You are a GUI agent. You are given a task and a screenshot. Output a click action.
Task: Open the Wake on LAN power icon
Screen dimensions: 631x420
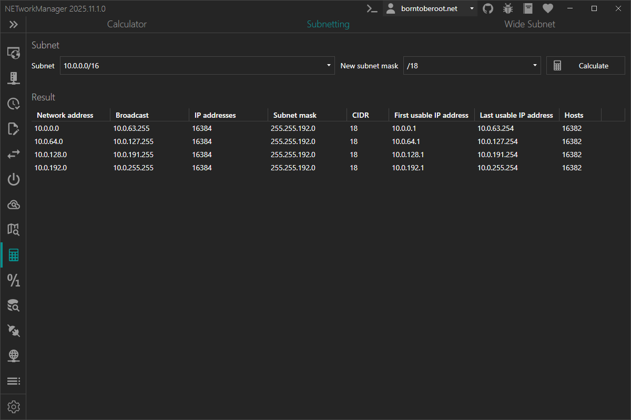coord(13,179)
